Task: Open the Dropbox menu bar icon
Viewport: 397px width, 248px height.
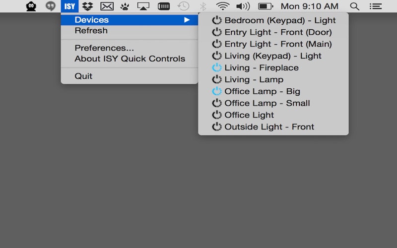Action: (88, 6)
